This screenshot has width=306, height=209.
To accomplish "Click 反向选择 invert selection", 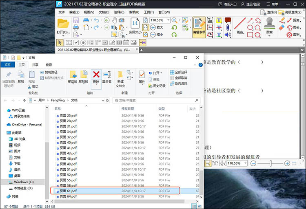I will click(x=179, y=84).
